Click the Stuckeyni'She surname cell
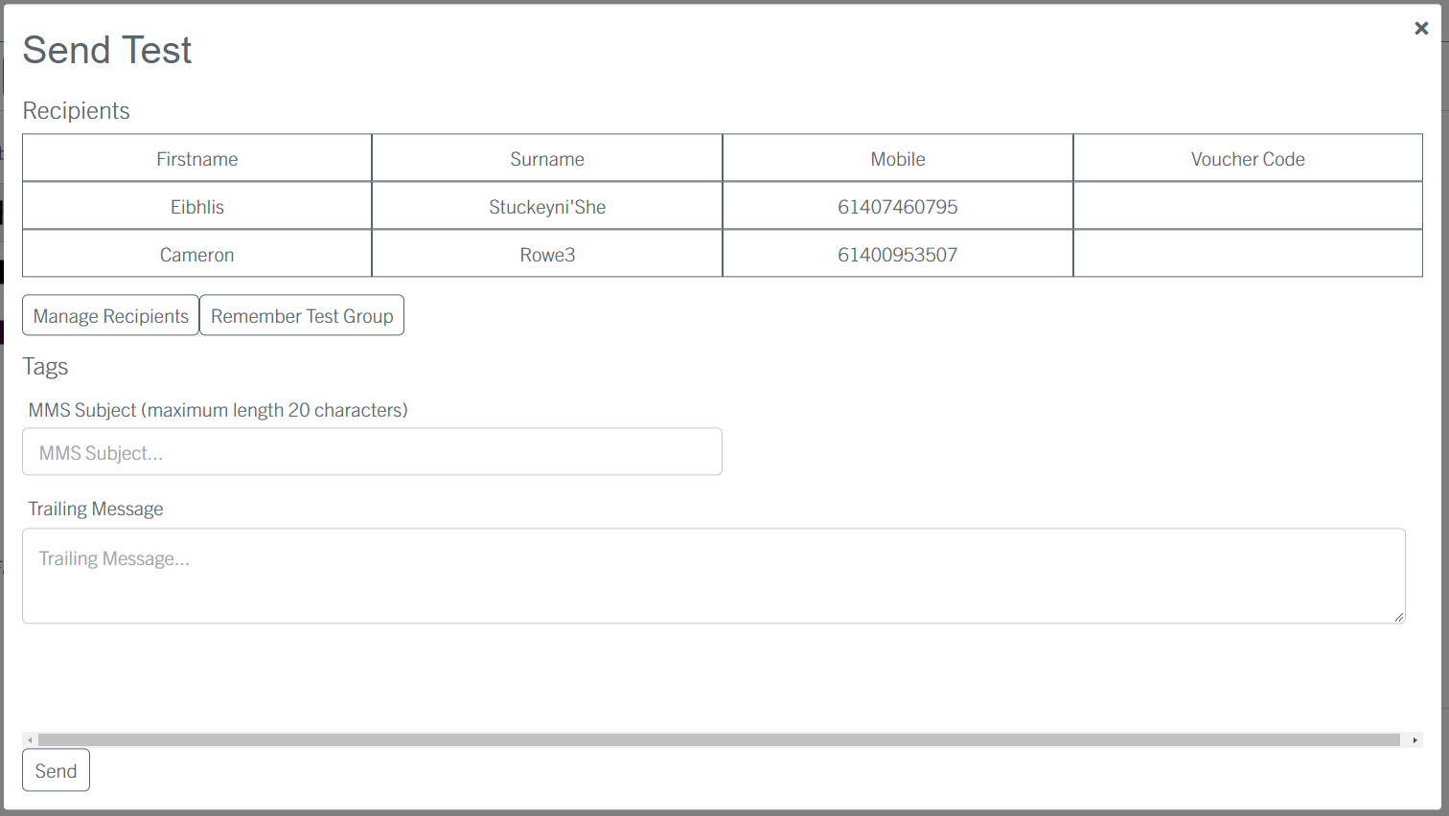Screen dimensions: 1449x816 pos(546,207)
